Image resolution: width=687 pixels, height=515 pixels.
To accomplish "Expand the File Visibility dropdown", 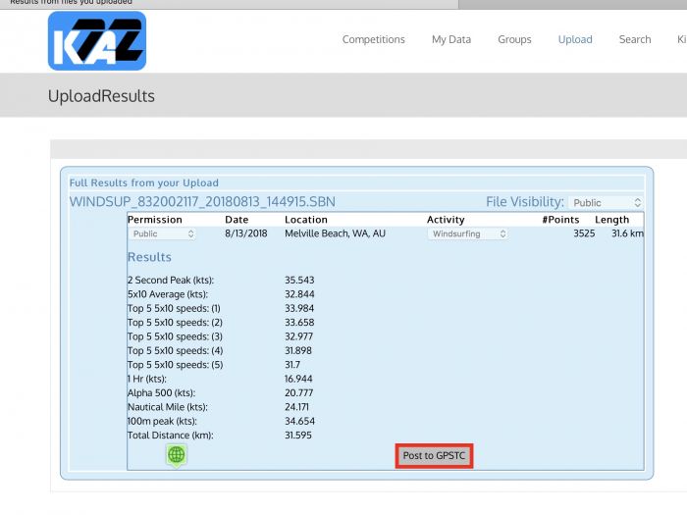I will click(x=606, y=203).
